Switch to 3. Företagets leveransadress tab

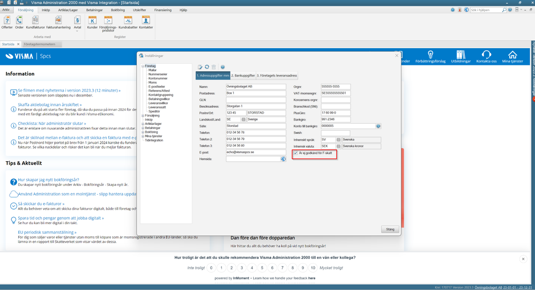[x=277, y=76]
